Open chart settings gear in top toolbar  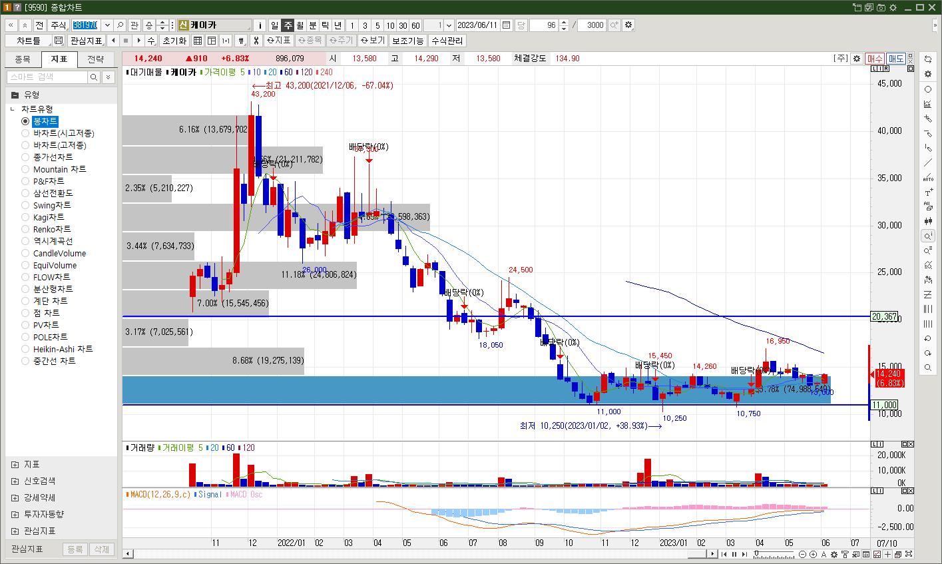628,25
